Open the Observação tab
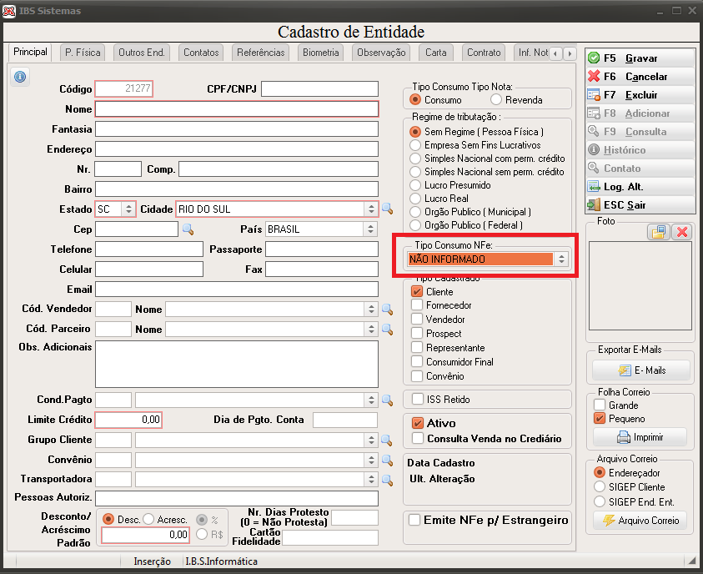703x574 pixels. coord(381,53)
